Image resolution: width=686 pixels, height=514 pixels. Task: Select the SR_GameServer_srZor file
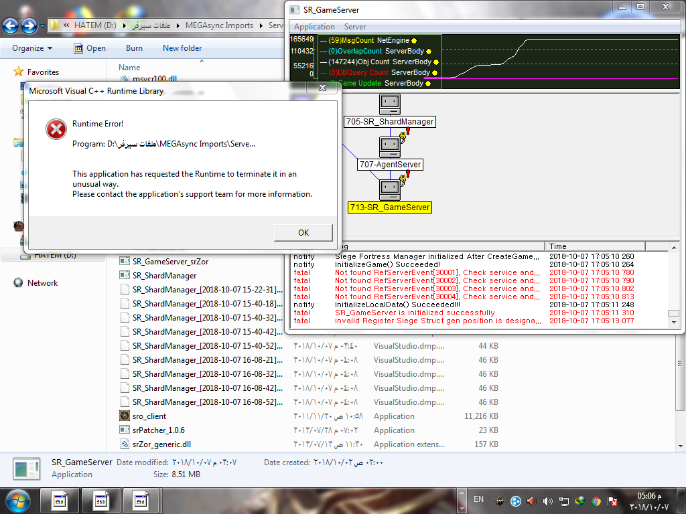pyautogui.click(x=170, y=262)
